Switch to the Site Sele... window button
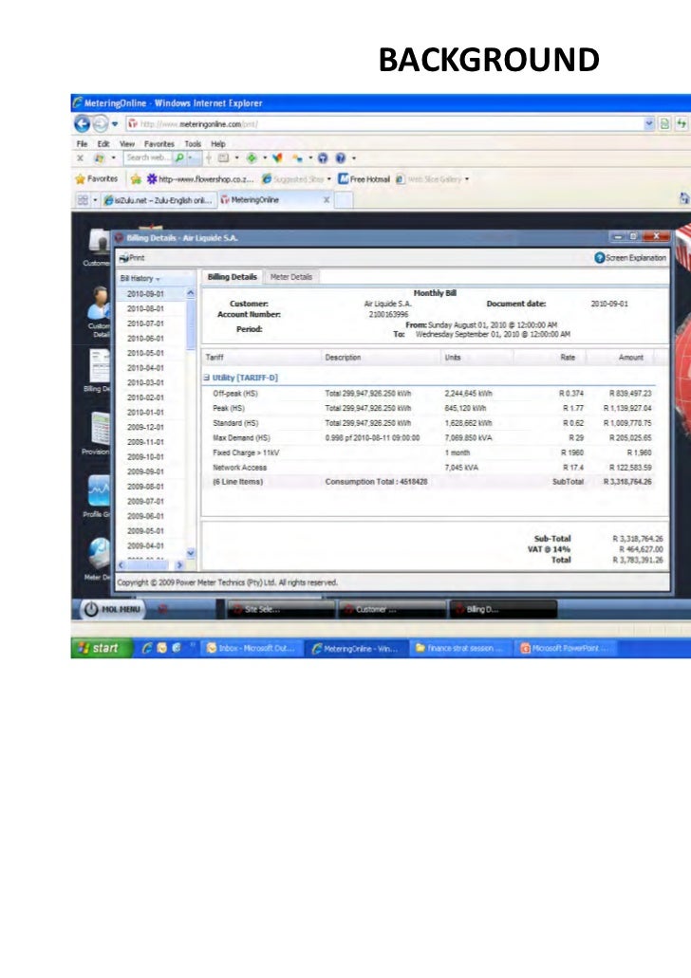Viewport: 691px width, 978px height. [x=279, y=609]
